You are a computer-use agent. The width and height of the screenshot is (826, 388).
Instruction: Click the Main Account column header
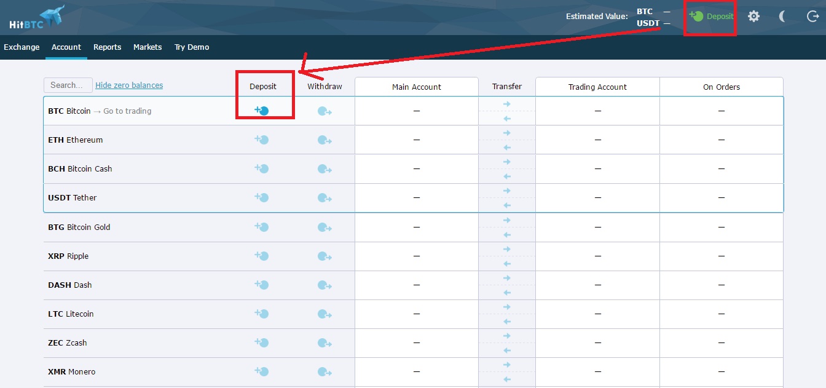coord(417,87)
